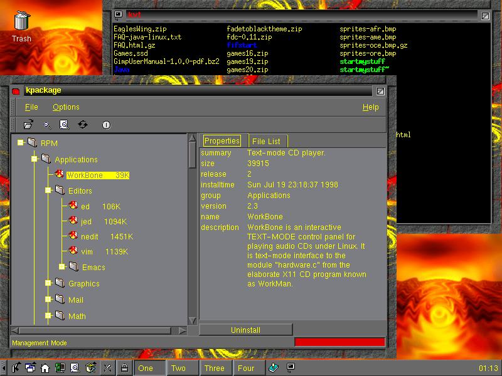Image resolution: width=502 pixels, height=376 pixels.
Task: Click the package tree horizontal scrollbar
Action: click(94, 330)
